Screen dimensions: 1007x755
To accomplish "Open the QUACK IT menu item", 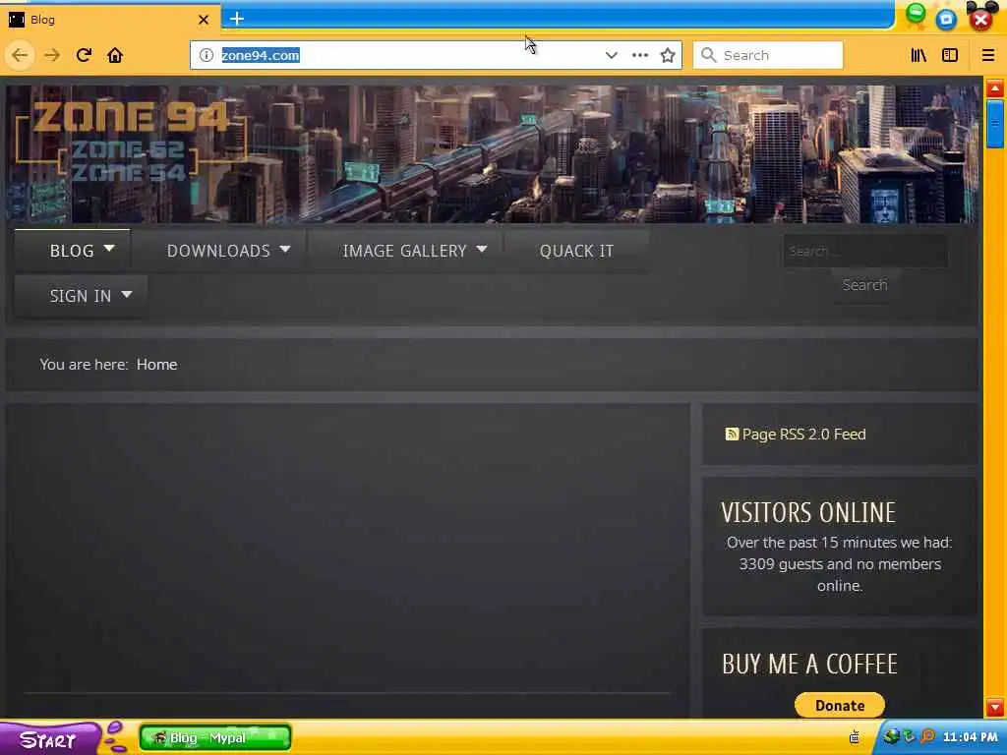I will click(x=576, y=251).
